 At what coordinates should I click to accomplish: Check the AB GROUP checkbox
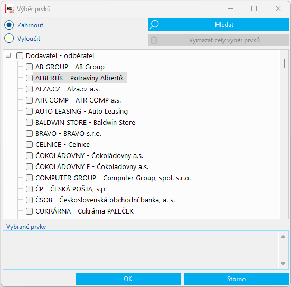click(29, 67)
